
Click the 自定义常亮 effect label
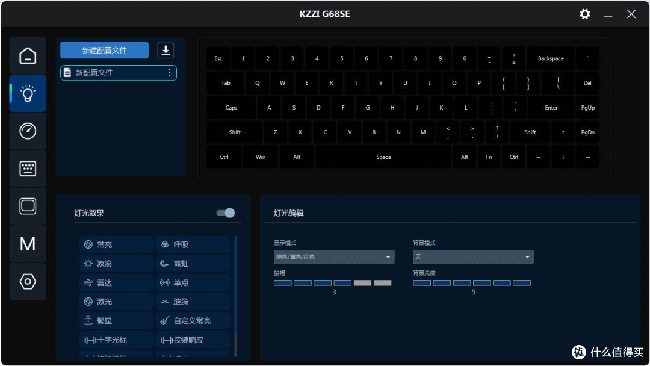pos(192,320)
